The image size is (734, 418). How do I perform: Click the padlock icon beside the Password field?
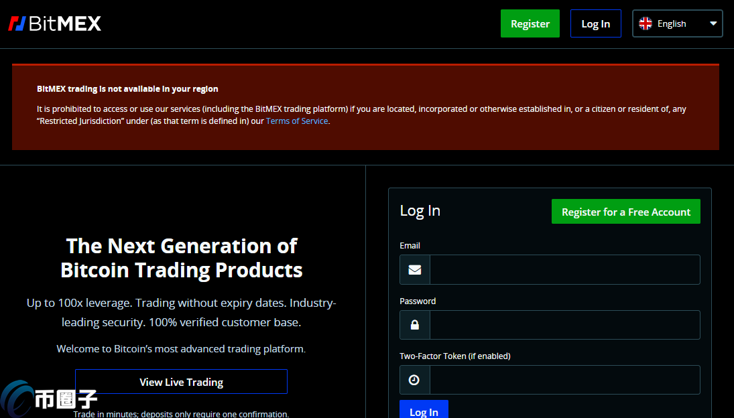coord(415,325)
